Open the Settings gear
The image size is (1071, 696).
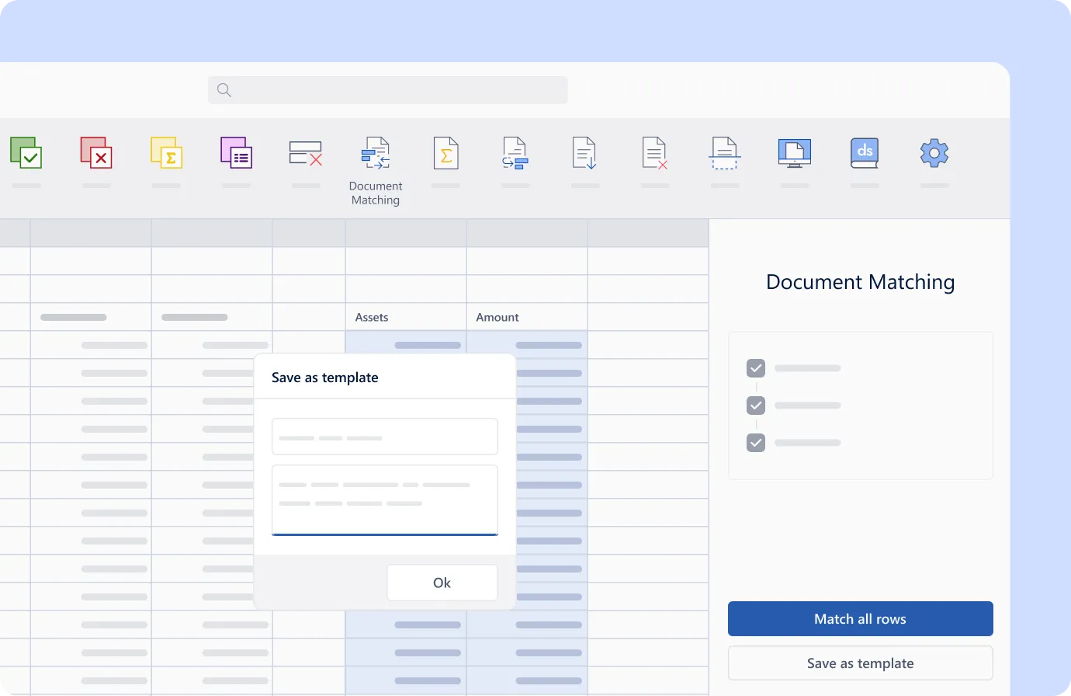[934, 153]
